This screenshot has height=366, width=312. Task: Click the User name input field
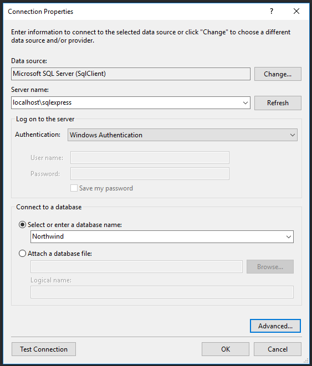pos(150,158)
